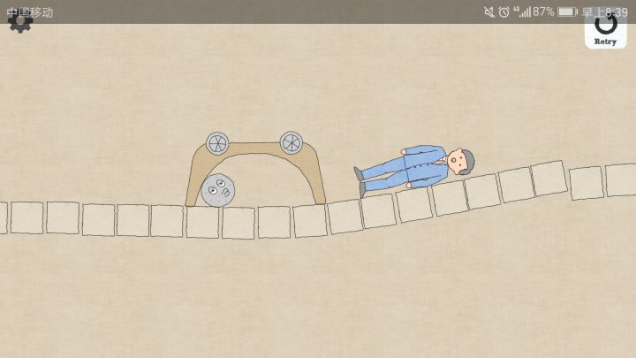The width and height of the screenshot is (636, 358).
Task: Tap the alarm clock status icon
Action: pyautogui.click(x=503, y=12)
